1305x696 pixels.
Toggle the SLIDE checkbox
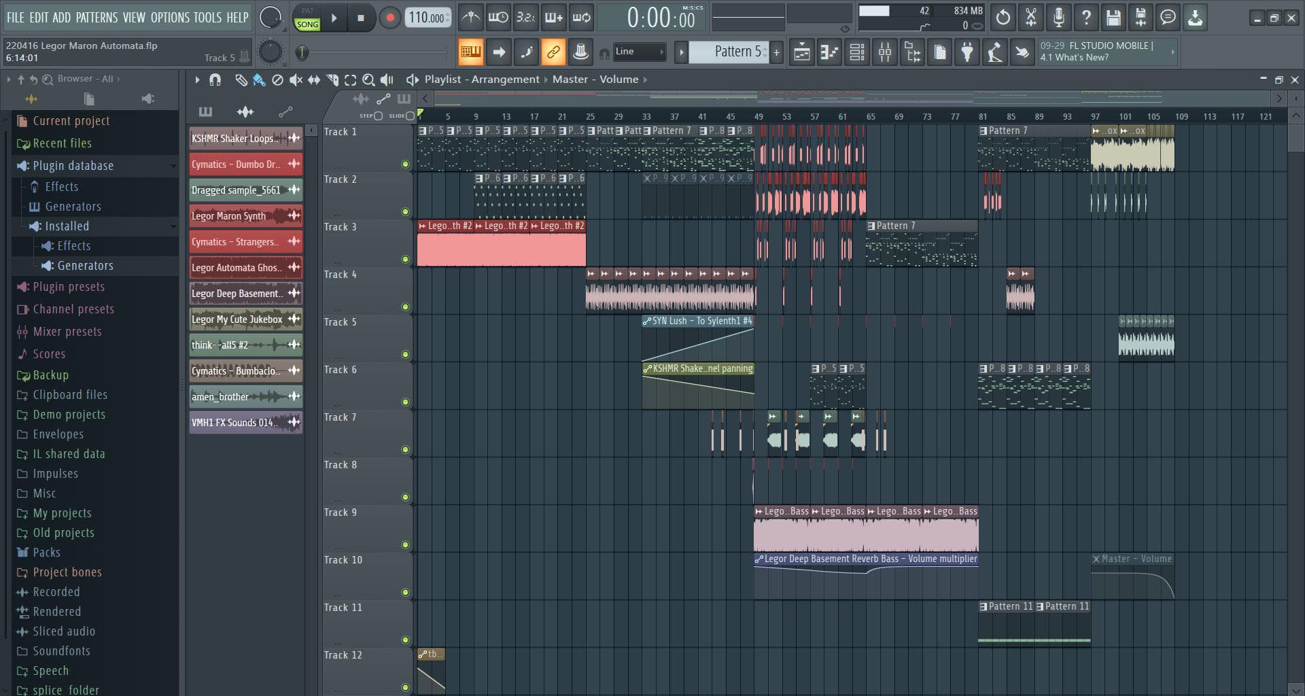click(x=410, y=116)
